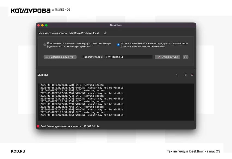Click the Deskflow window title
Image resolution: width=232 pixels, height=159 pixels.
116,25
